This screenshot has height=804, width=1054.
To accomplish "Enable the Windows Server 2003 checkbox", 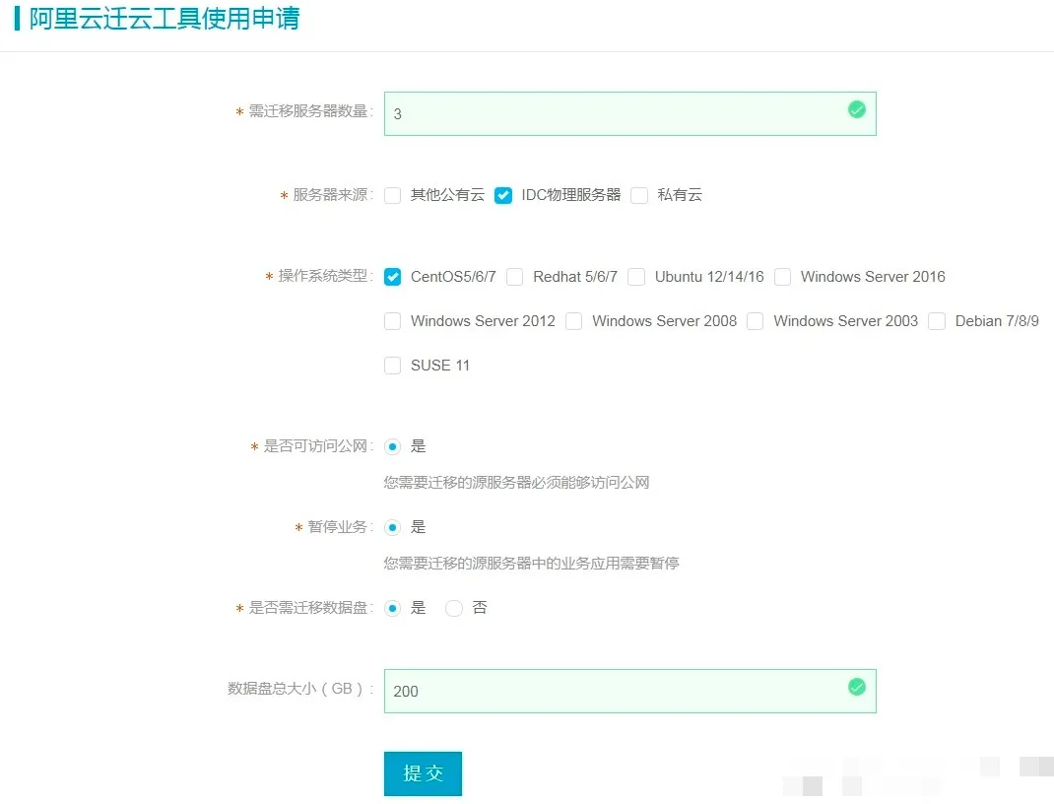I will [756, 321].
